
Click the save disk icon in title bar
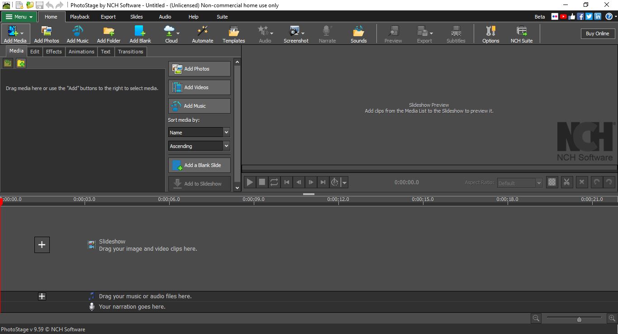39,5
